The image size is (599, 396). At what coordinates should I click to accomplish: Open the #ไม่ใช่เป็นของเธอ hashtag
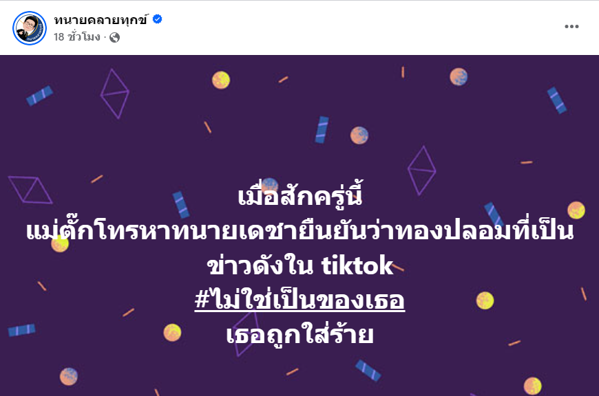(299, 300)
